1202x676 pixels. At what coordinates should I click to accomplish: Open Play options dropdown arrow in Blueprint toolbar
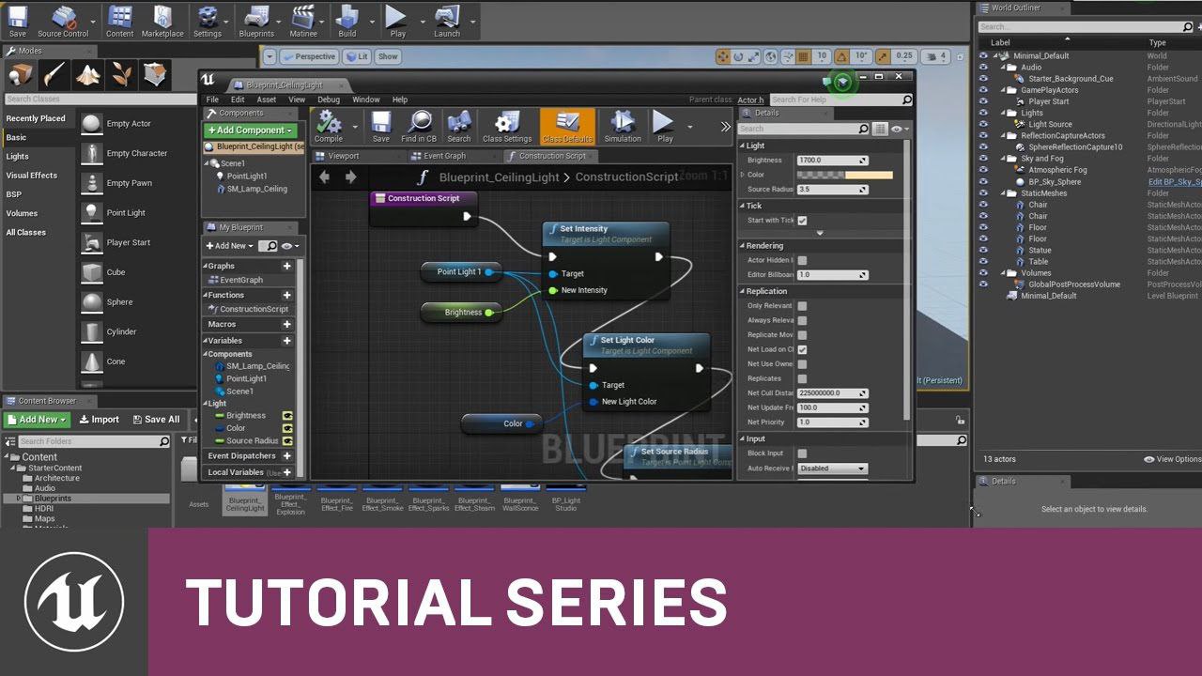(x=689, y=127)
